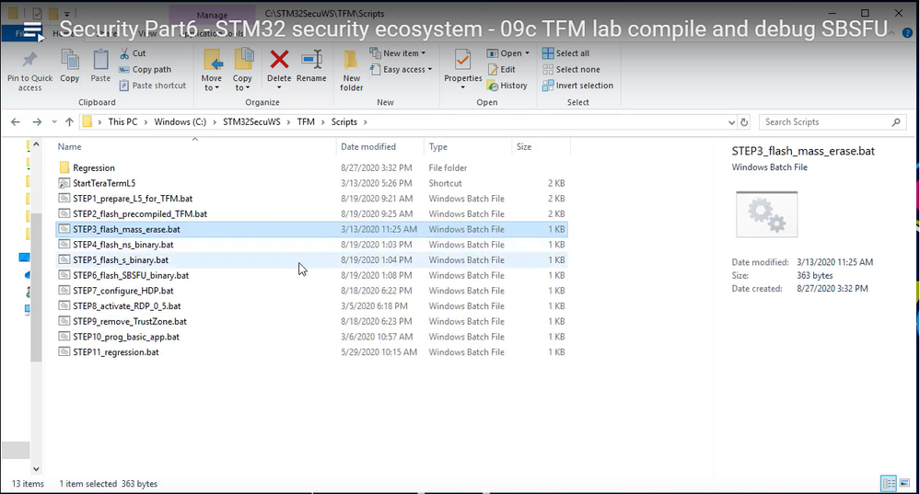This screenshot has height=494, width=920.
Task: Click the STEP11 batch file icon
Action: point(64,351)
